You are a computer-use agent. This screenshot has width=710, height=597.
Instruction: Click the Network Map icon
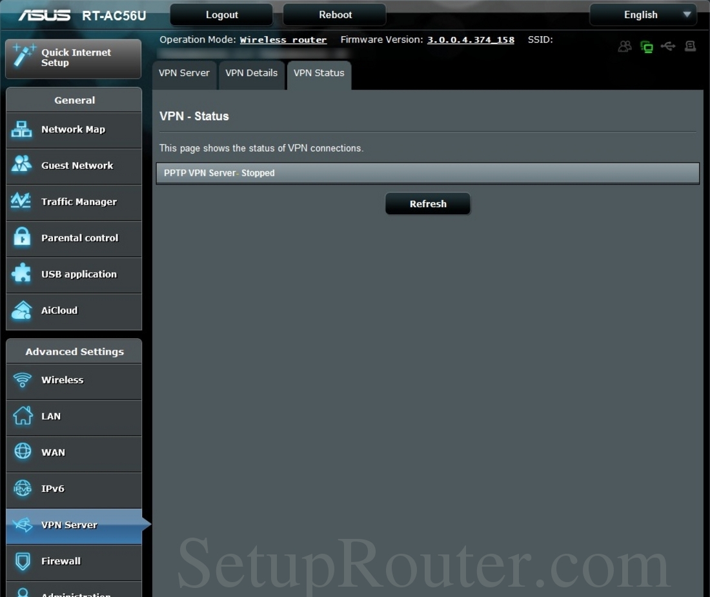click(21, 130)
